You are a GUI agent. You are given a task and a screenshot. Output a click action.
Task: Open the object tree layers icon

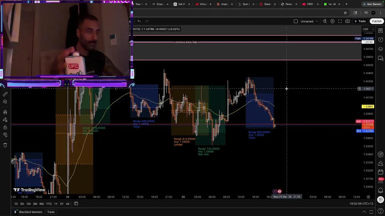click(380, 49)
